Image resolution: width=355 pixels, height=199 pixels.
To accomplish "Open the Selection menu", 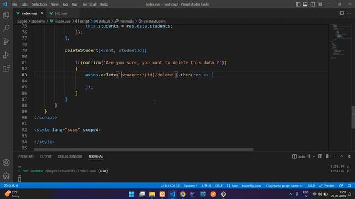I will pyautogui.click(x=39, y=4).
